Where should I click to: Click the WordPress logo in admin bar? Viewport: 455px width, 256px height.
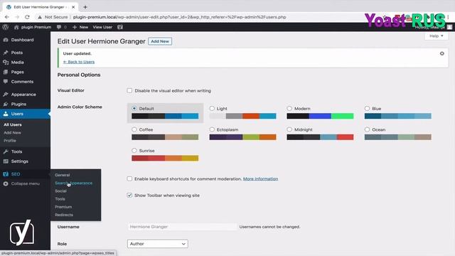[x=5, y=27]
